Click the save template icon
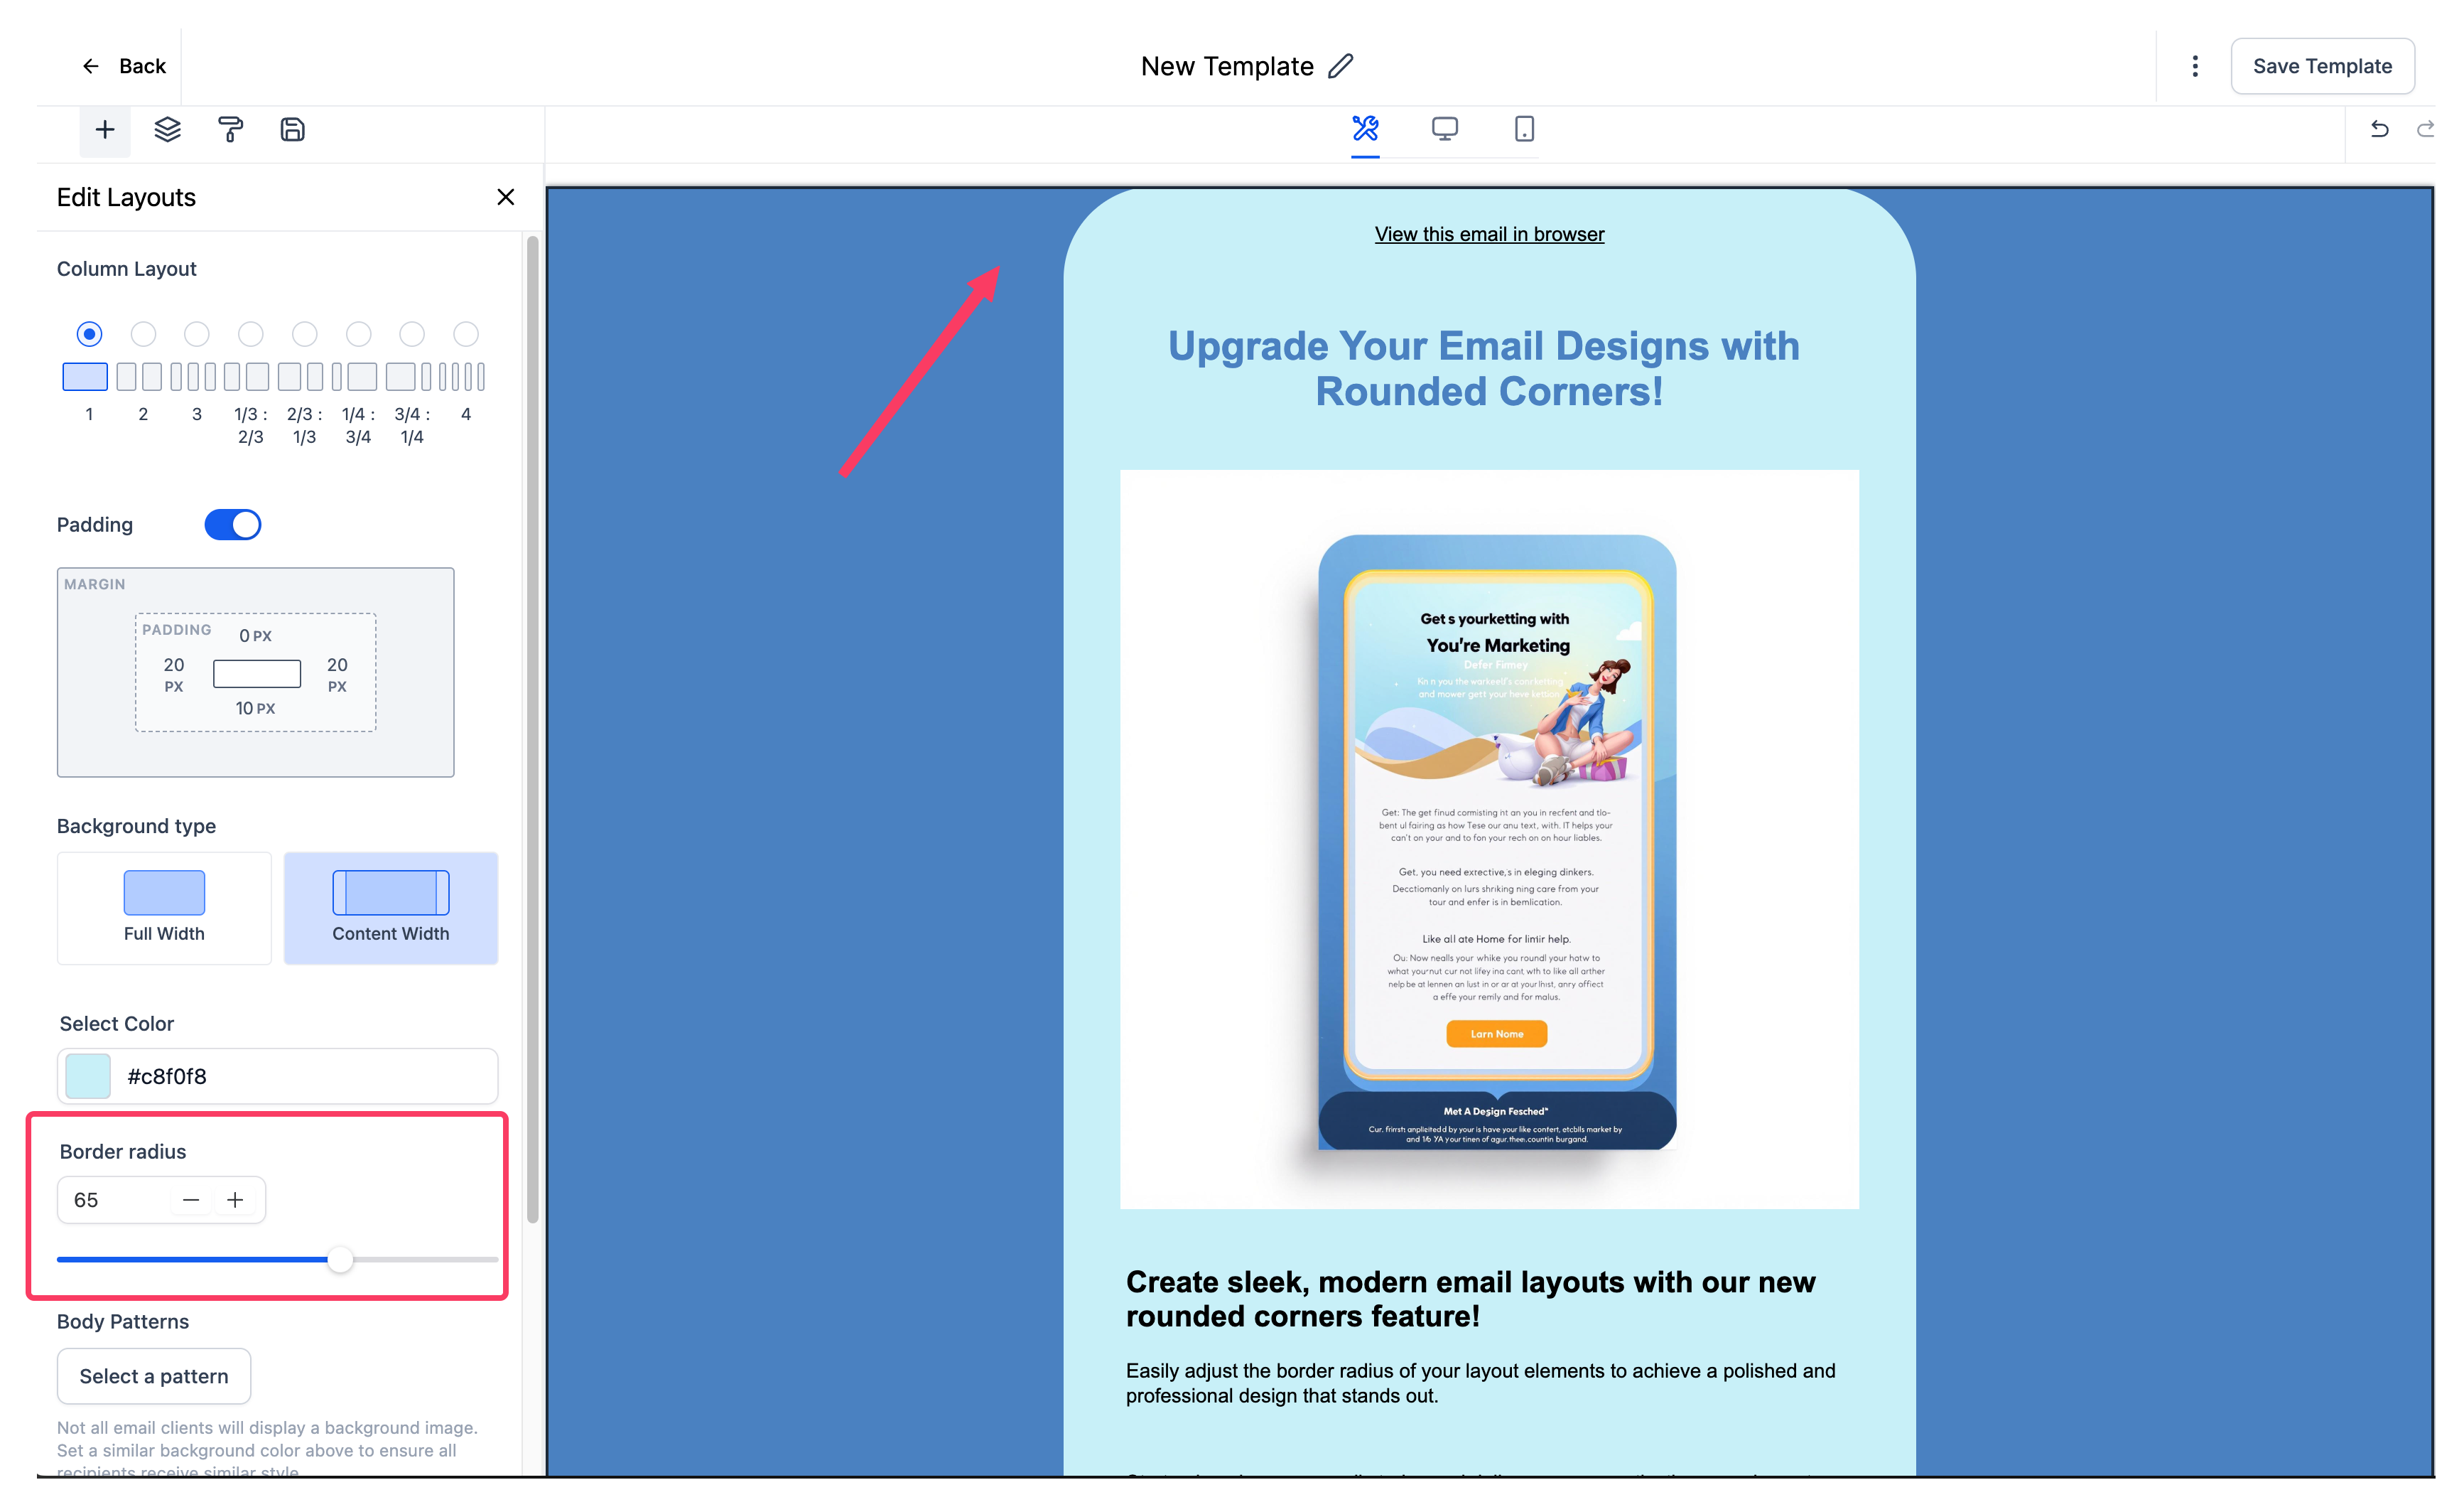The height and width of the screenshot is (1507, 2464). pyautogui.click(x=292, y=130)
